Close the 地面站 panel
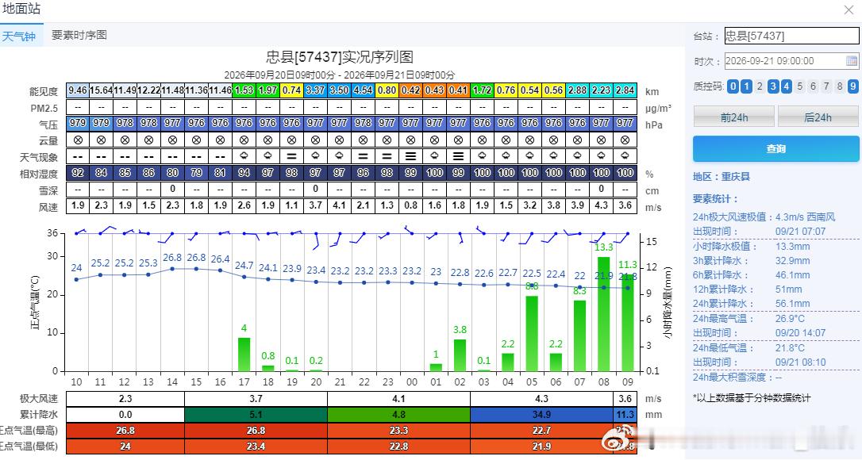The width and height of the screenshot is (862, 460). (849, 10)
